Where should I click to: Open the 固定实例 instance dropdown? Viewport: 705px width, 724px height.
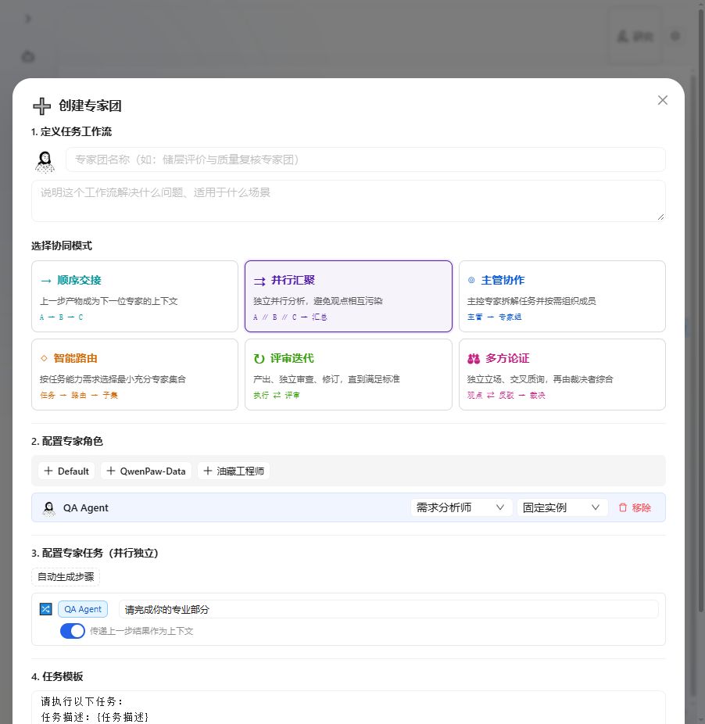point(562,507)
